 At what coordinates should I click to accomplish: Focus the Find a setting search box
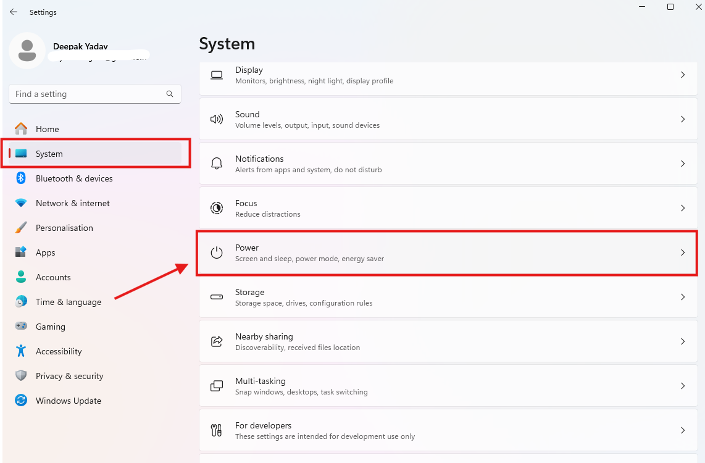[95, 94]
